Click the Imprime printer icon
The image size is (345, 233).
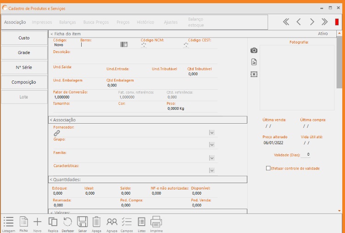coord(156,222)
